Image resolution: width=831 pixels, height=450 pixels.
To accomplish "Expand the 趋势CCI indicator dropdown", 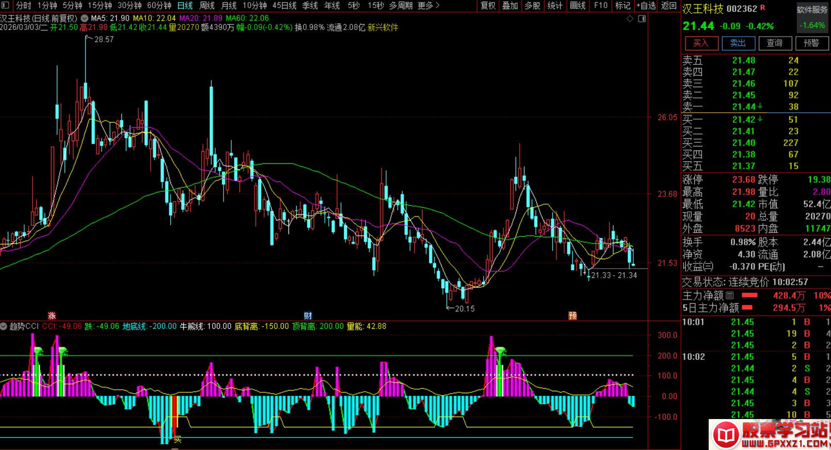I will (x=4, y=326).
